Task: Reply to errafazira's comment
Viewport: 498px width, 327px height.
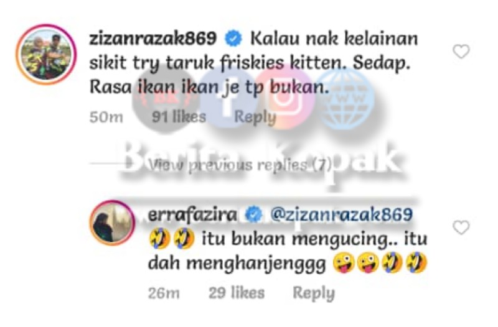Action: [314, 293]
